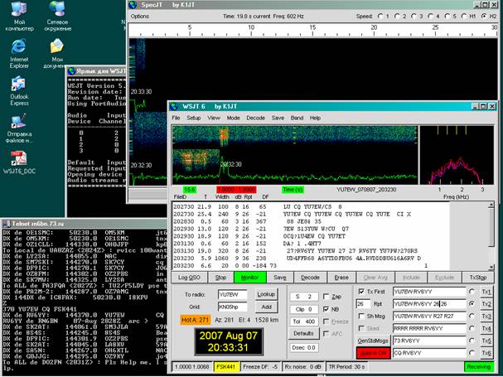Click FSK441 mode status label

[226, 366]
